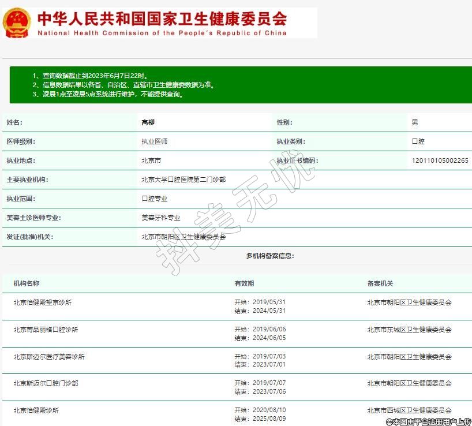Screen dimensions: 472x426
Task: Click the 有效期 column header
Action: coord(244,283)
